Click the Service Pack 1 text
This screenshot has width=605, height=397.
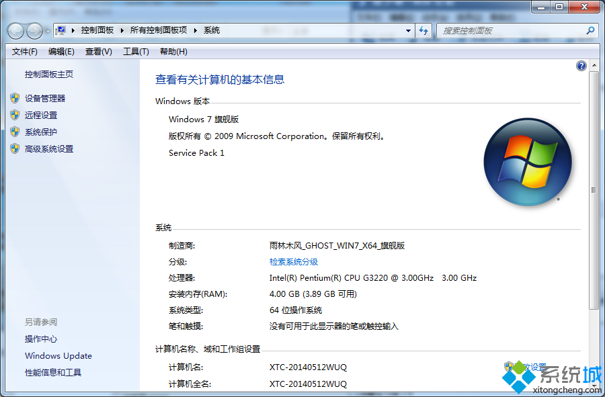pos(196,153)
